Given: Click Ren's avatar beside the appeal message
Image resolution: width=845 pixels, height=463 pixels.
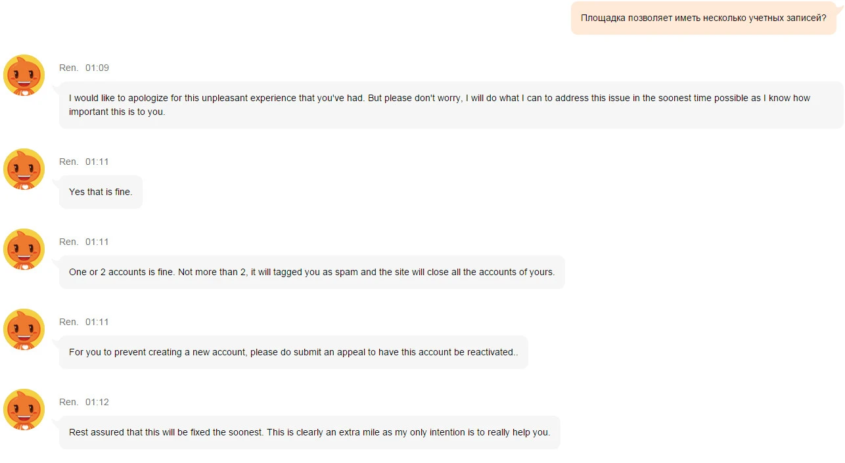Looking at the screenshot, I should (24, 330).
